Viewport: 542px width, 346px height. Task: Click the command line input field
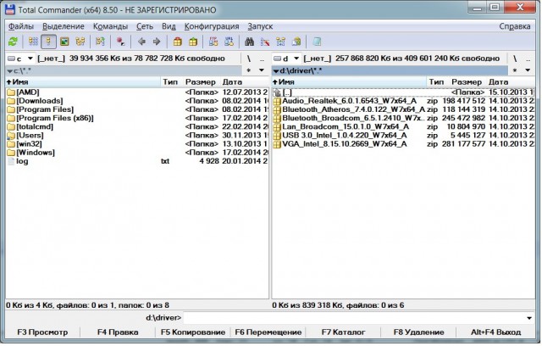[x=354, y=318]
